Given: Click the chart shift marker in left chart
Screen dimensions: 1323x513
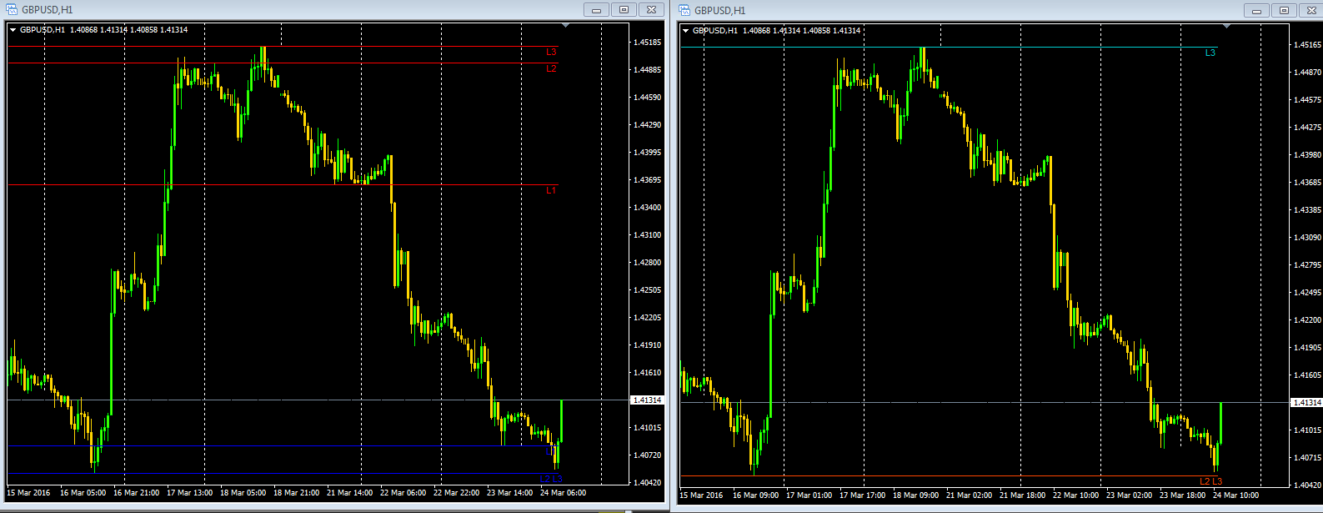Looking at the screenshot, I should [x=566, y=27].
